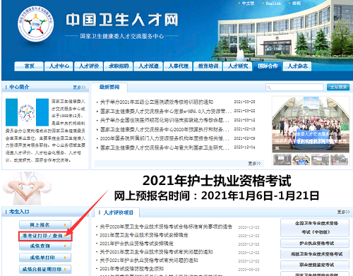Click the 中心简介 panel heading
The height and width of the screenshot is (276, 353).
[19, 87]
